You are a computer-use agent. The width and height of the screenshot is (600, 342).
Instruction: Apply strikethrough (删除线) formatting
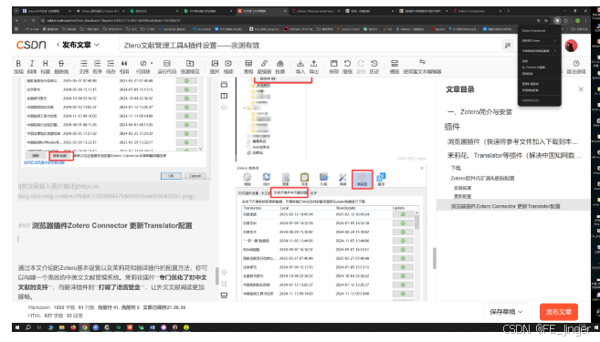61,67
